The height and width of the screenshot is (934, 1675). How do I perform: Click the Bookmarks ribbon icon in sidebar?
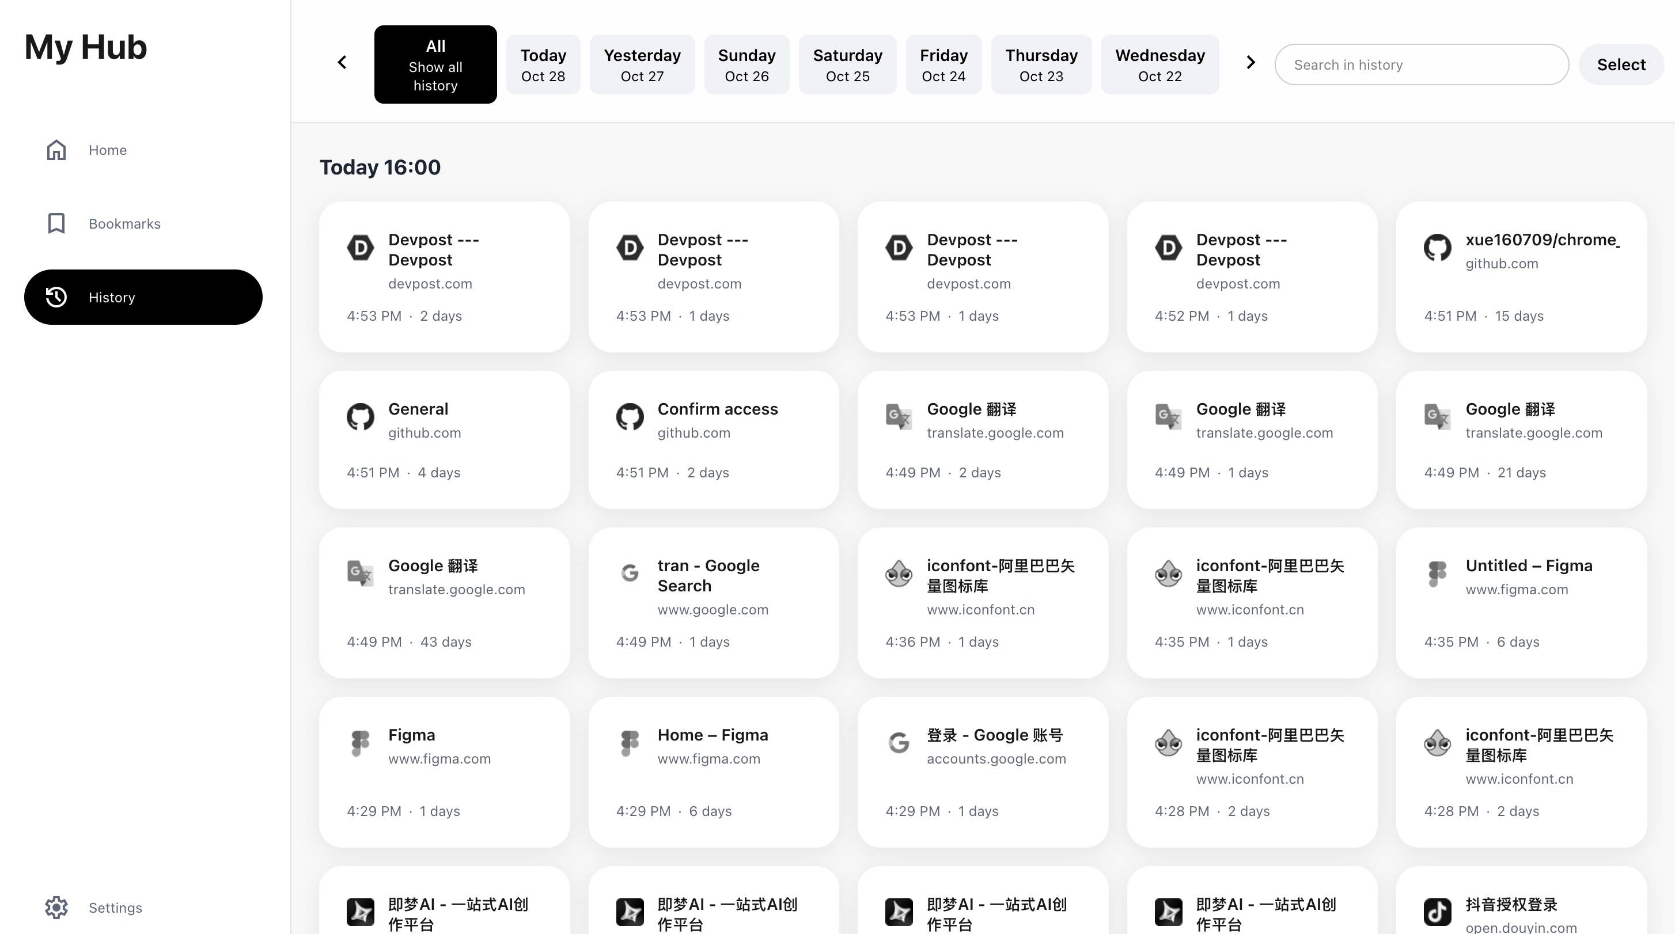pyautogui.click(x=56, y=223)
